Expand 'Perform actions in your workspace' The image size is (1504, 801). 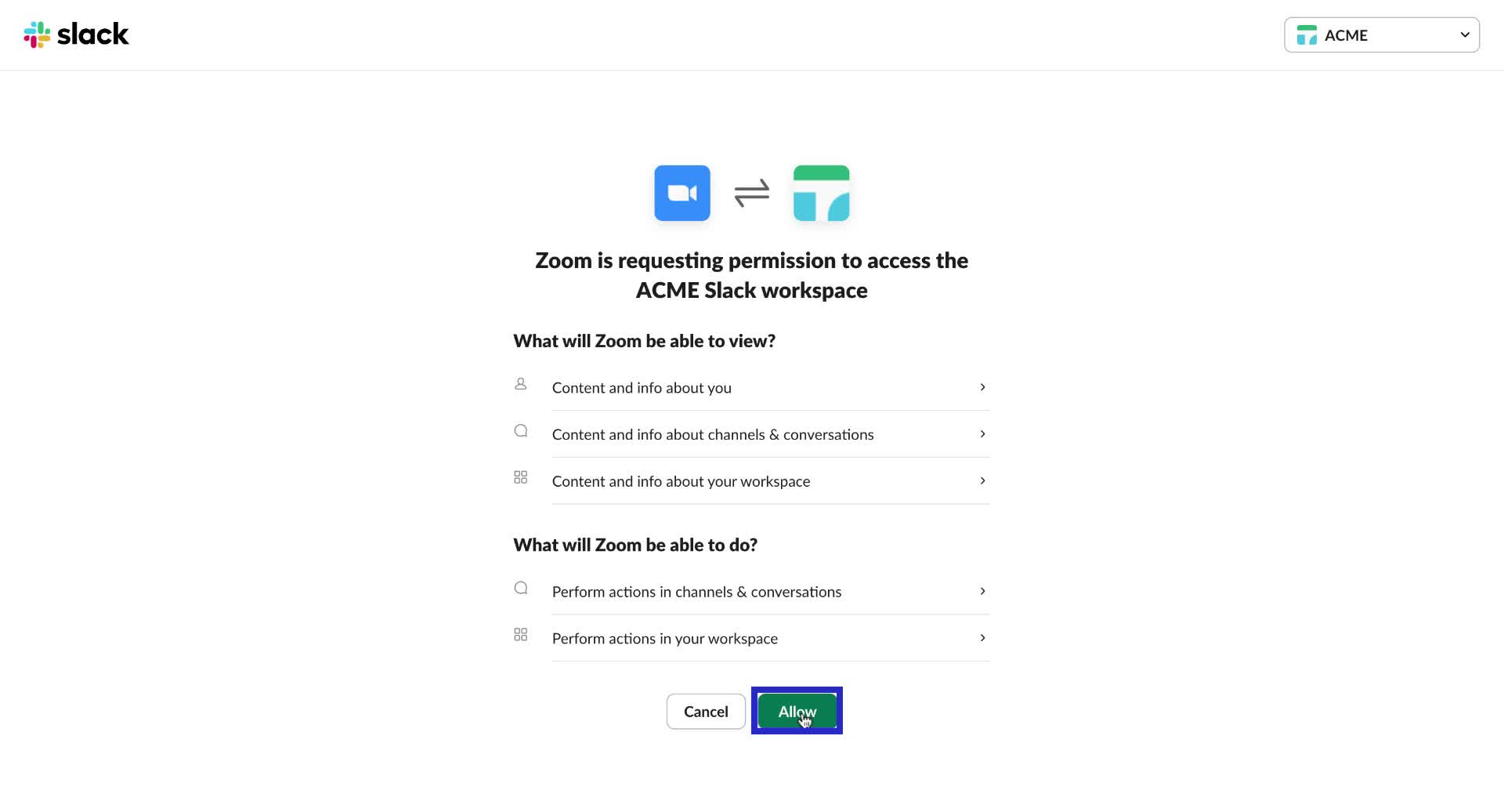(x=982, y=637)
